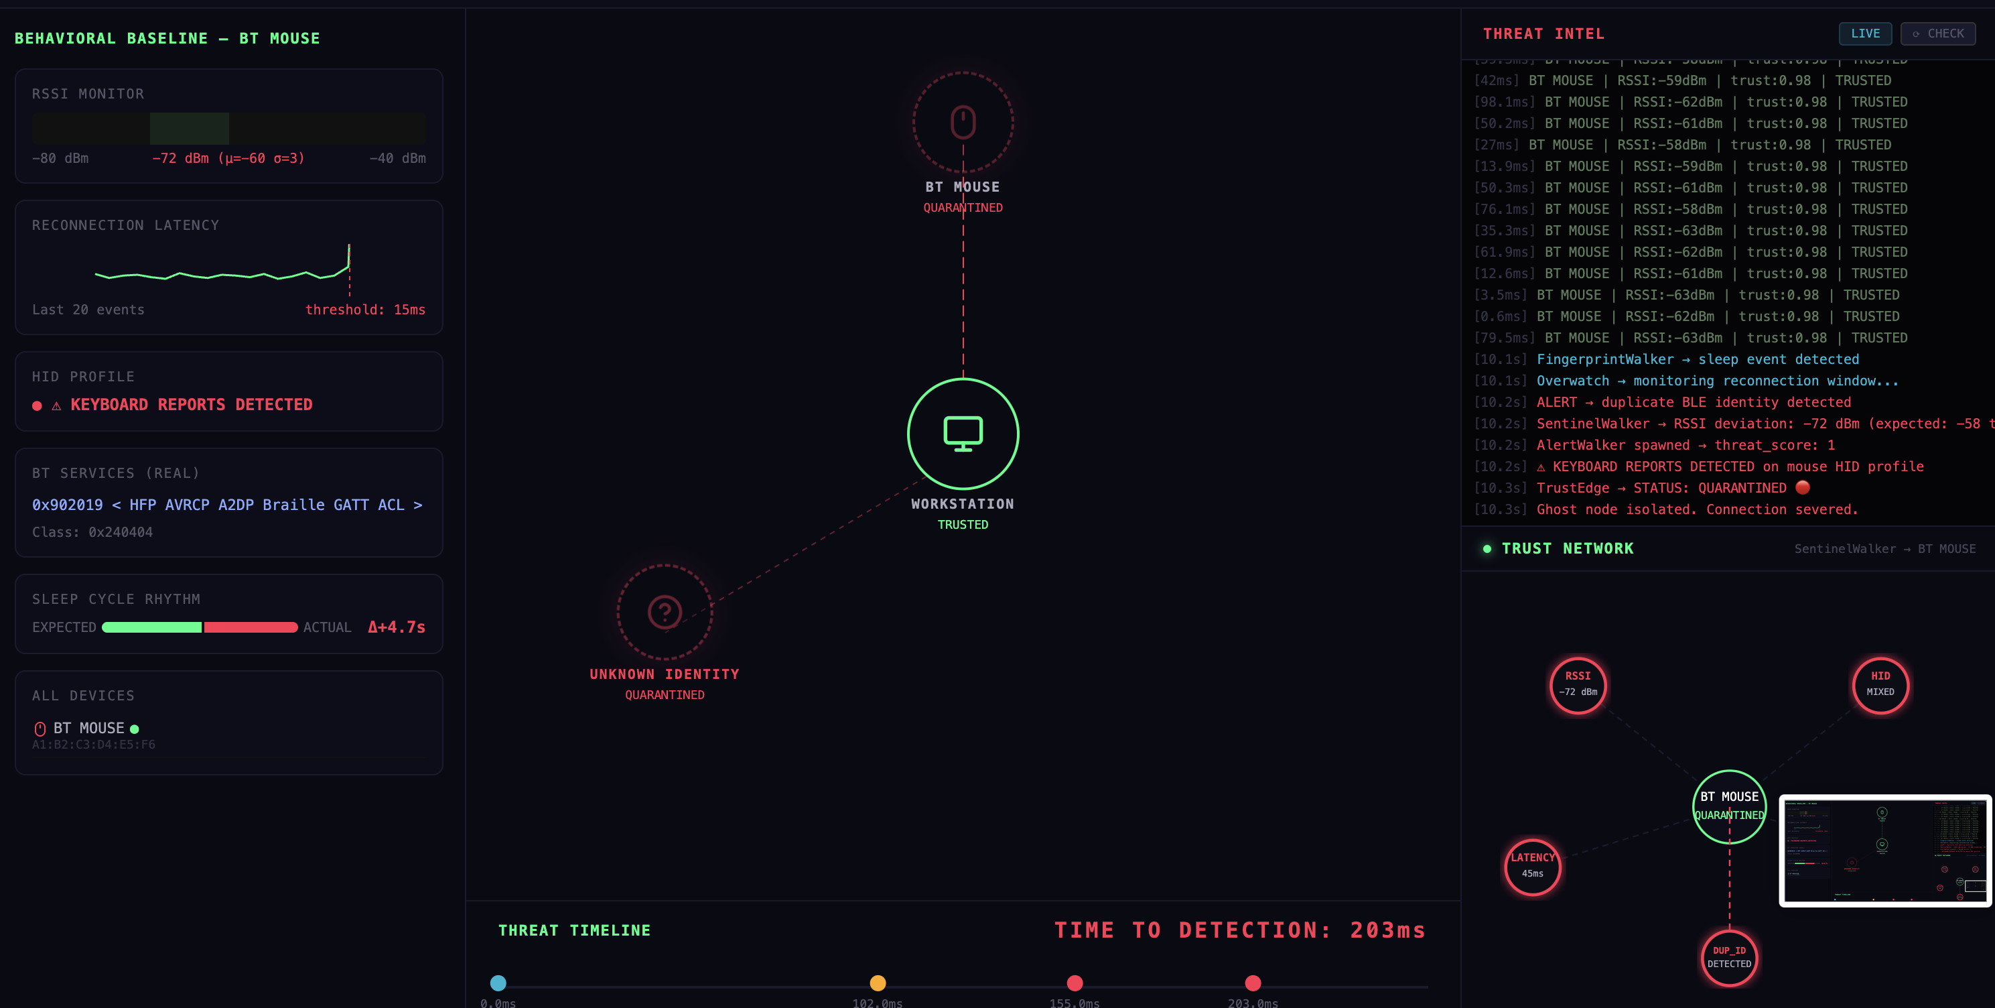Click the Workstation monitor icon
Image resolution: width=1995 pixels, height=1008 pixels.
click(x=963, y=433)
